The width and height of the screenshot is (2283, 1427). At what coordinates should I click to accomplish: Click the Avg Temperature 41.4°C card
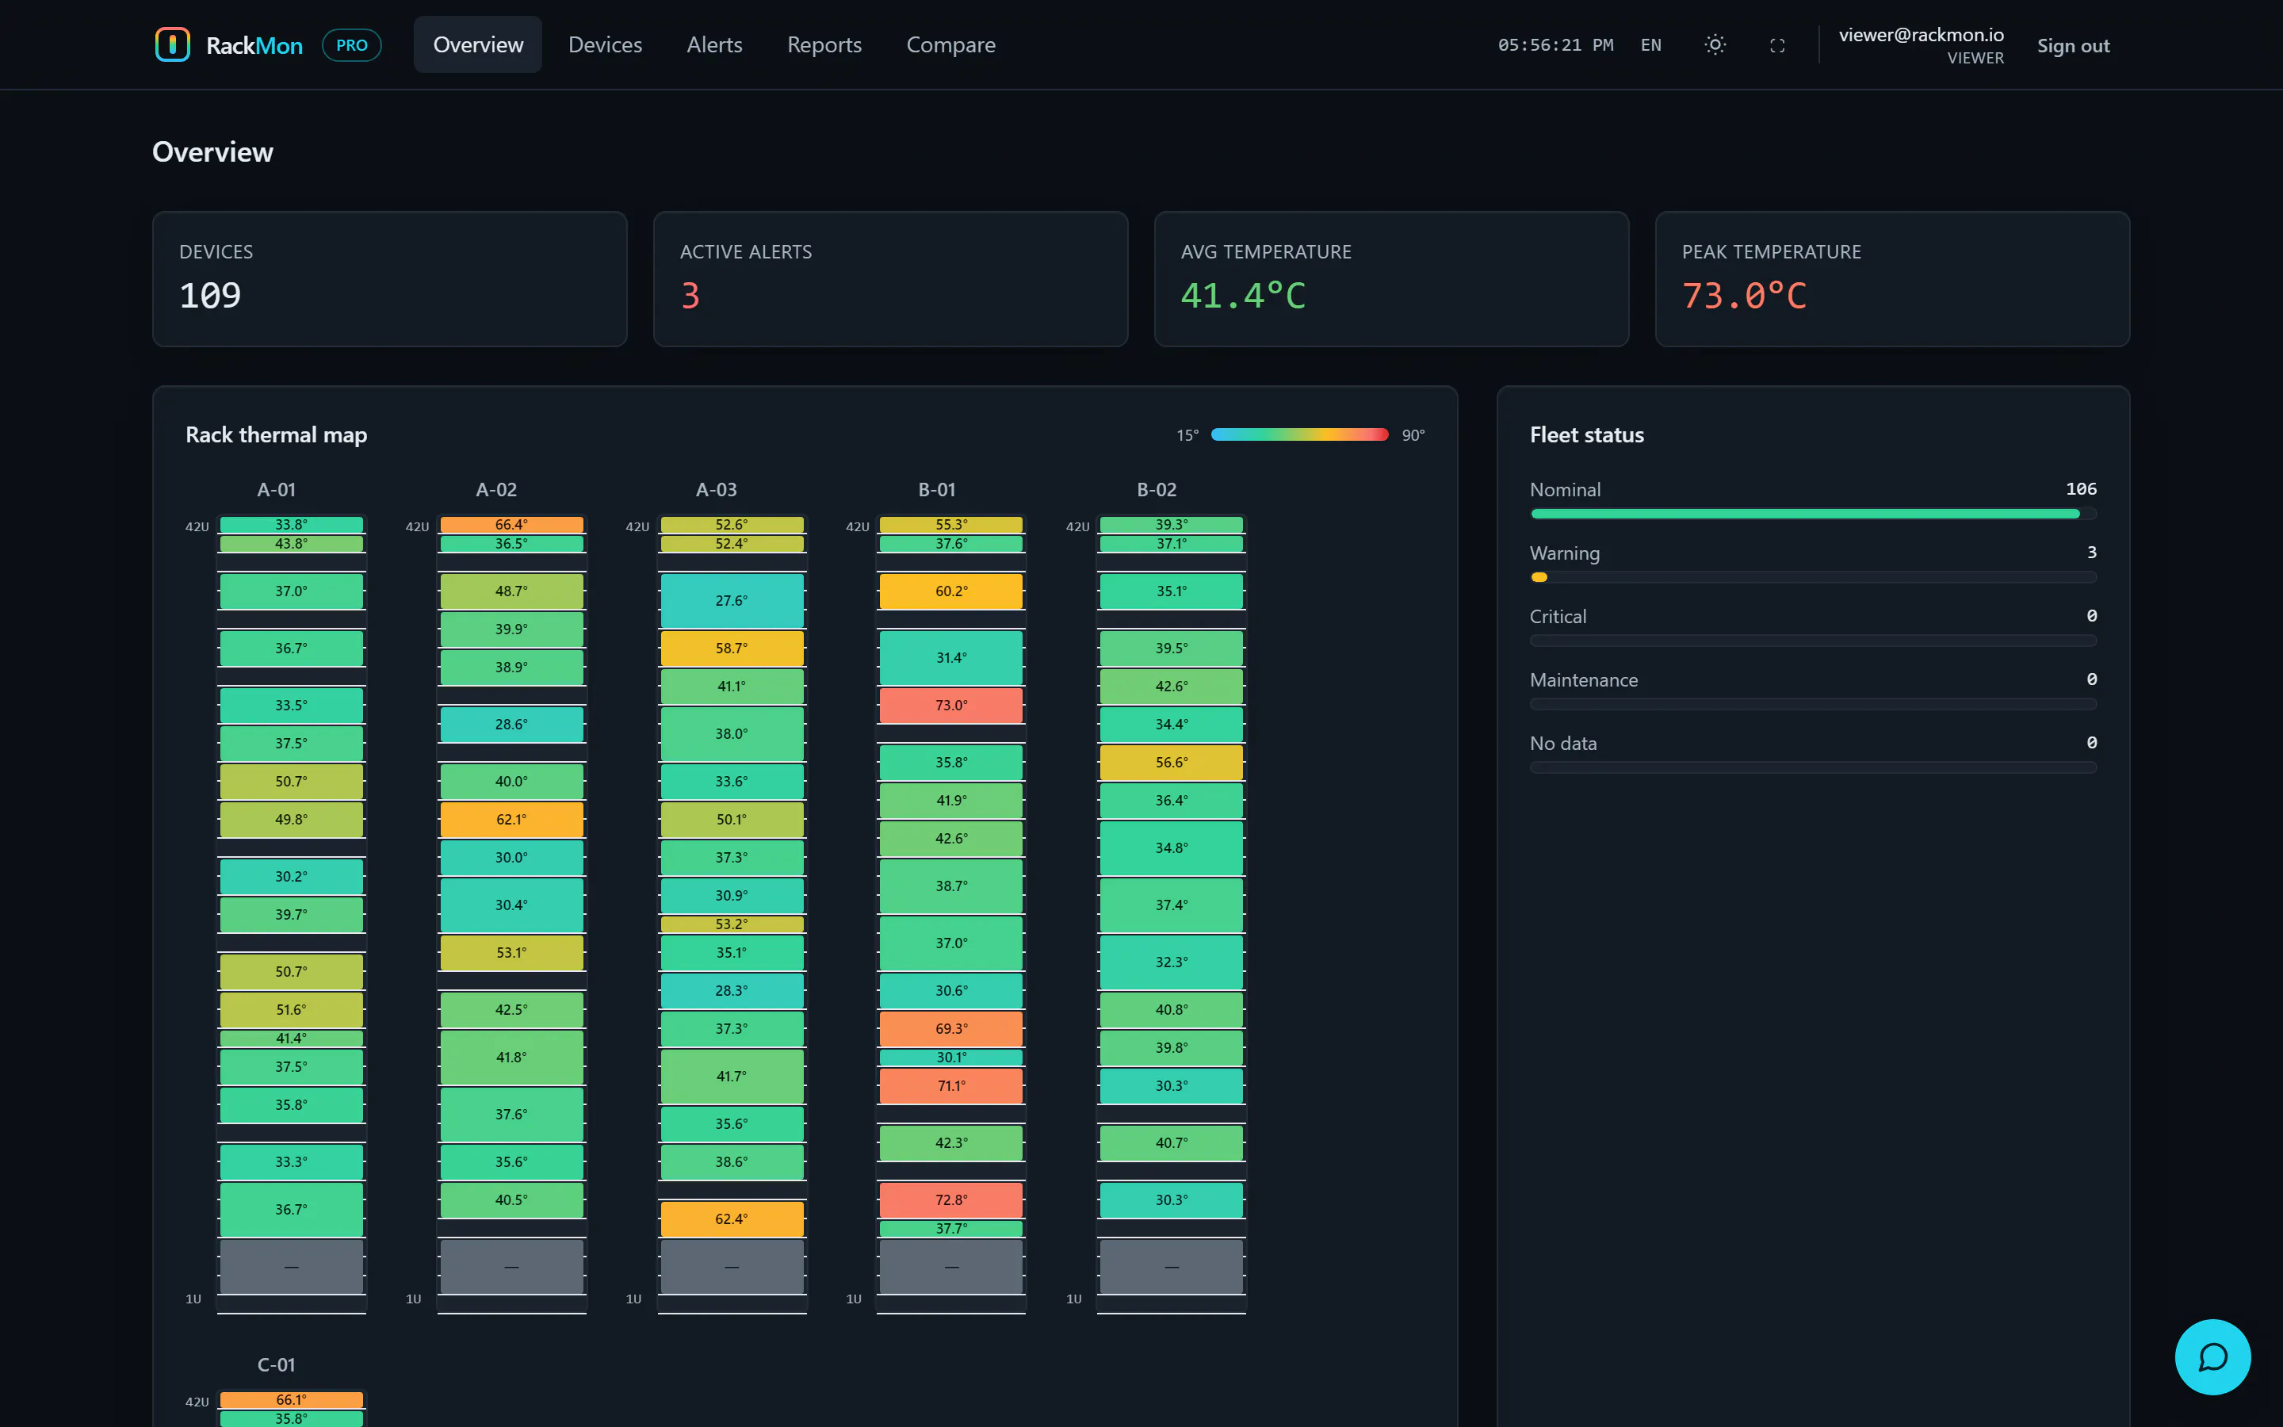(x=1391, y=278)
